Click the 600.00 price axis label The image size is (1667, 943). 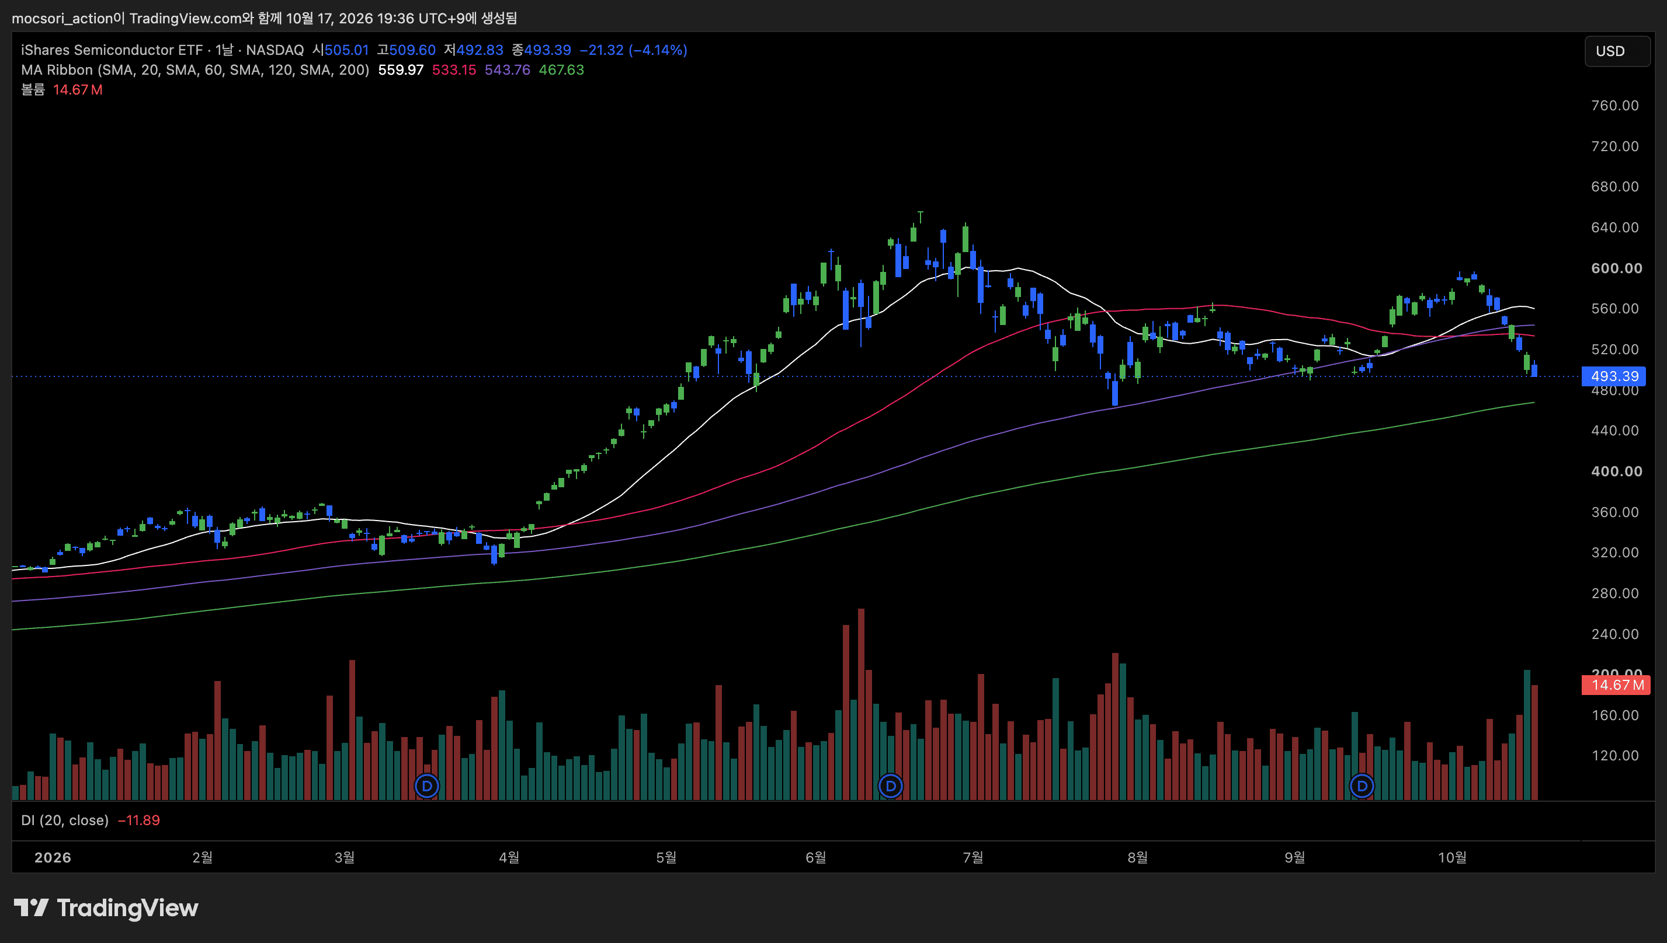coord(1616,268)
